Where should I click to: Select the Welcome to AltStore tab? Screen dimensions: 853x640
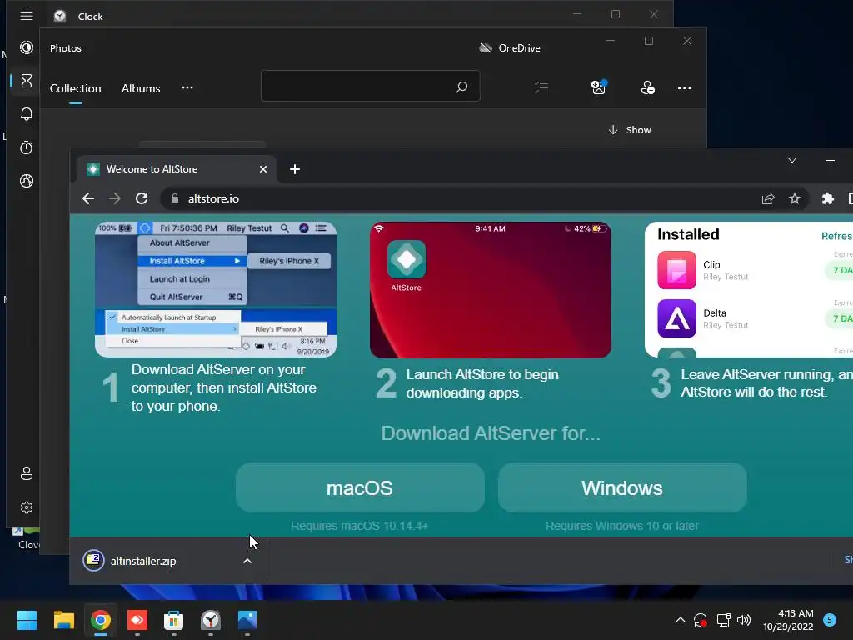tap(177, 169)
